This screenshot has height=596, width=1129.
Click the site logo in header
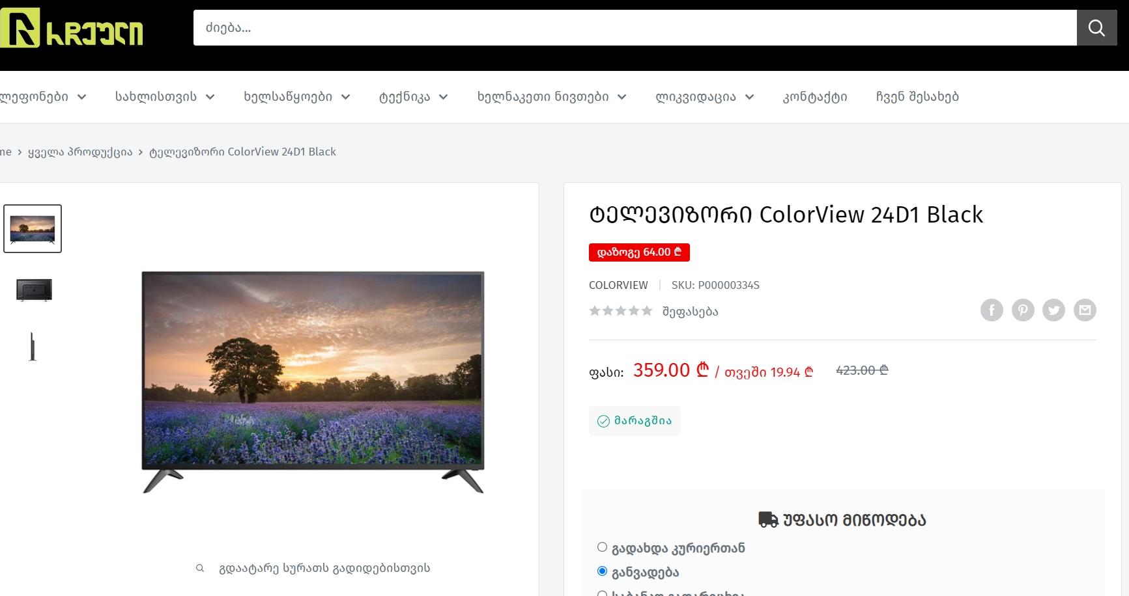click(x=72, y=28)
